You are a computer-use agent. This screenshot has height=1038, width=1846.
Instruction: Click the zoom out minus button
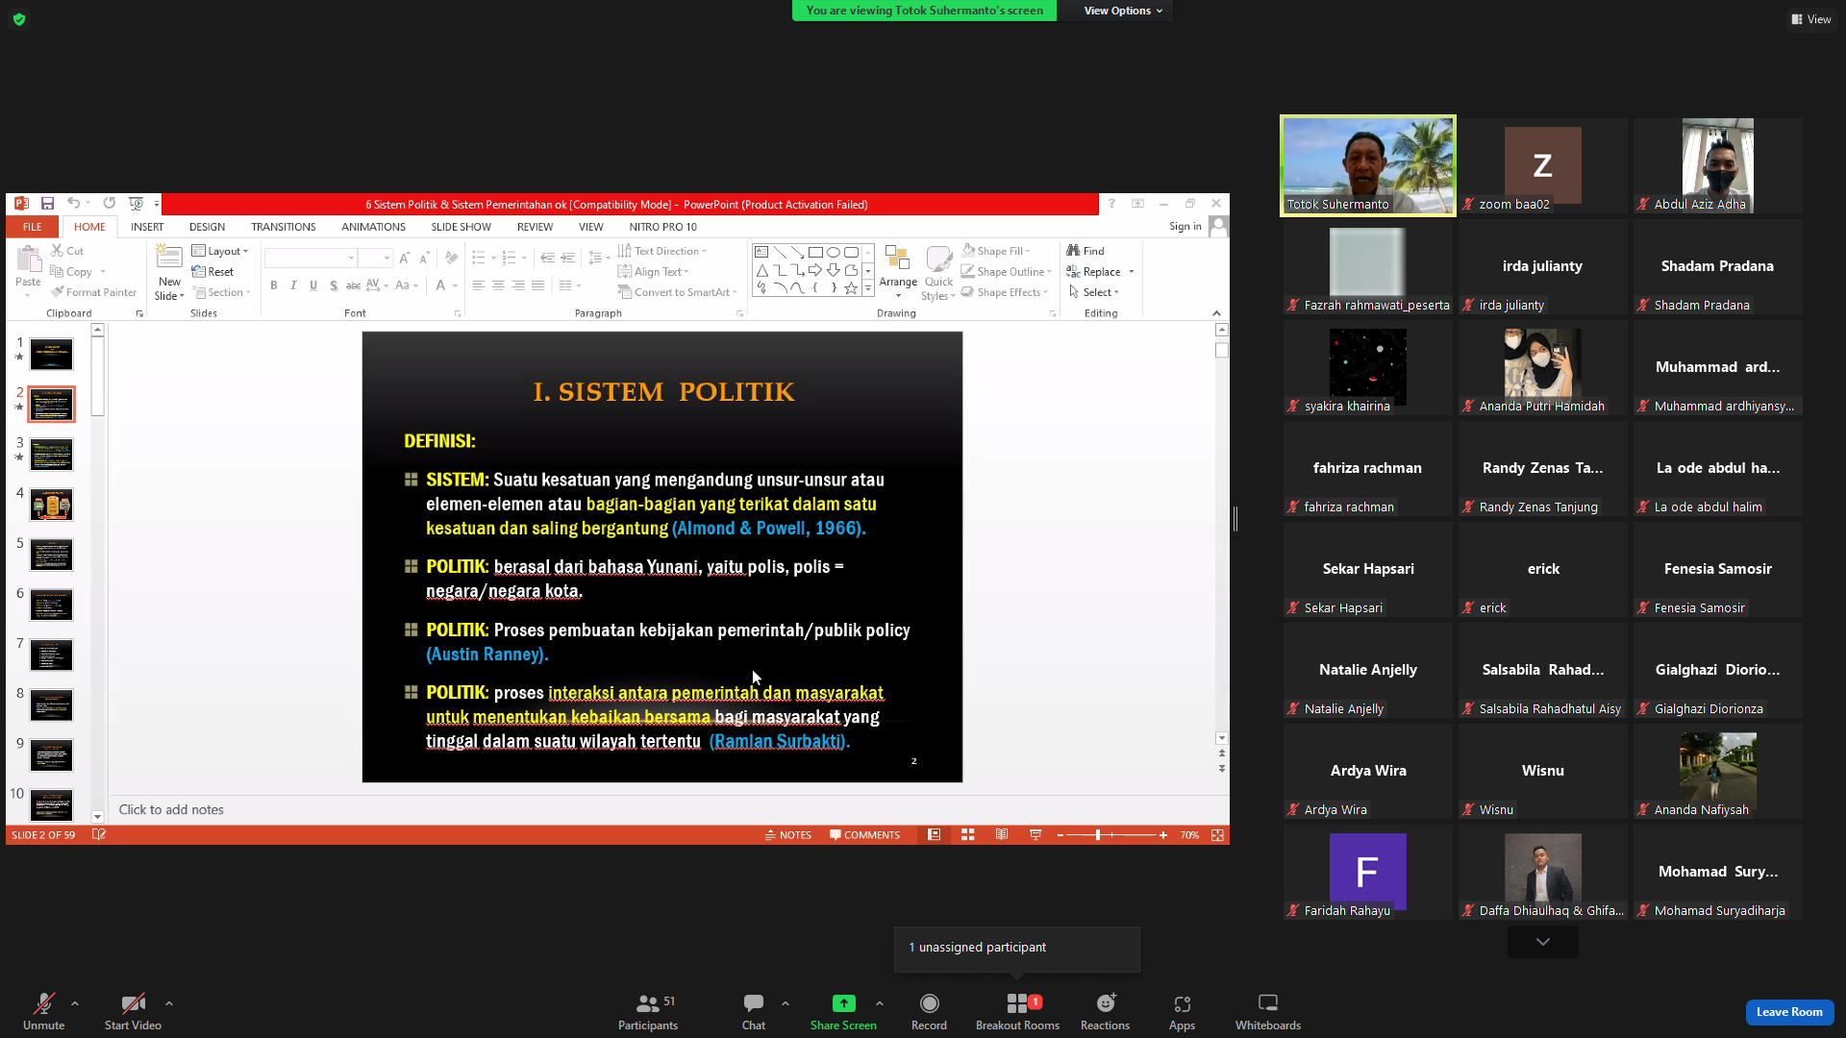[1060, 835]
